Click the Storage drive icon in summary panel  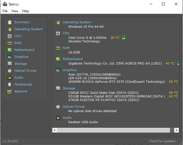coord(58,89)
